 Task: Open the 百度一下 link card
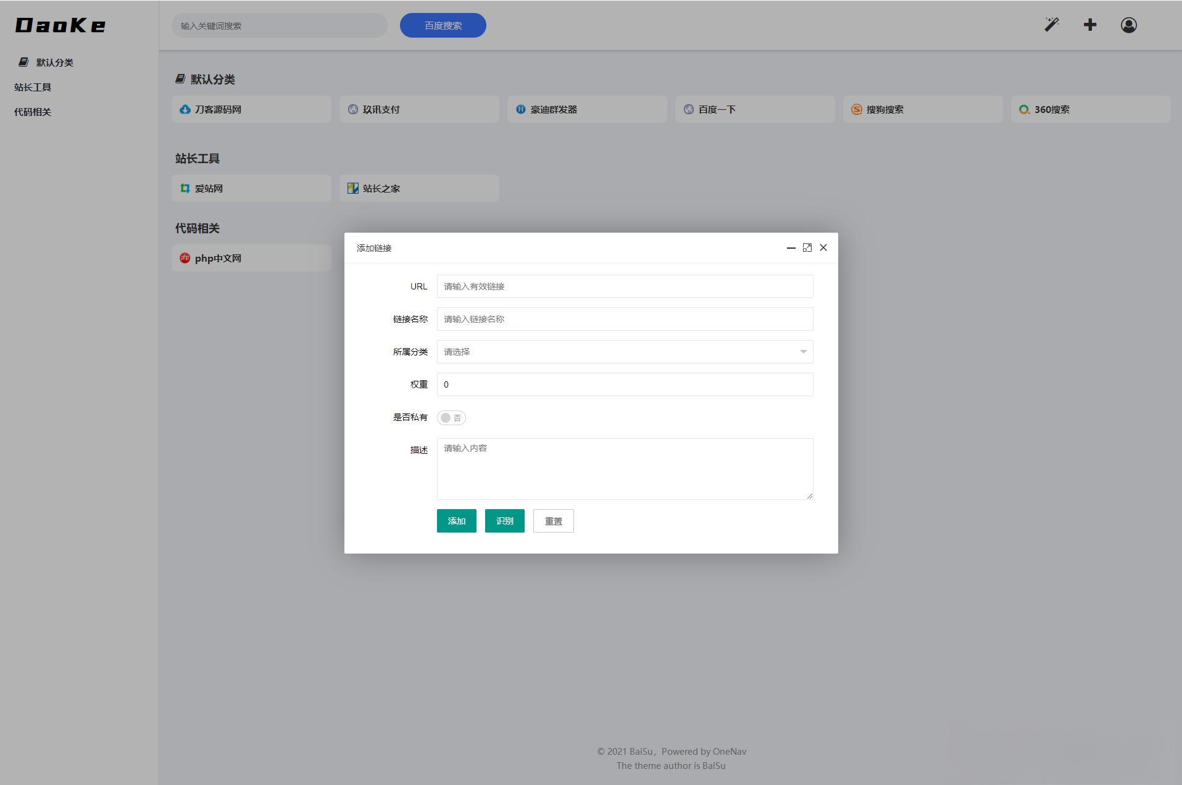tap(755, 109)
